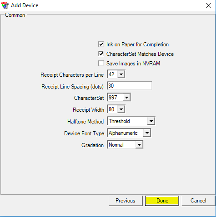The image size is (216, 217).
Task: Click the Common group box label
Action: (15, 15)
